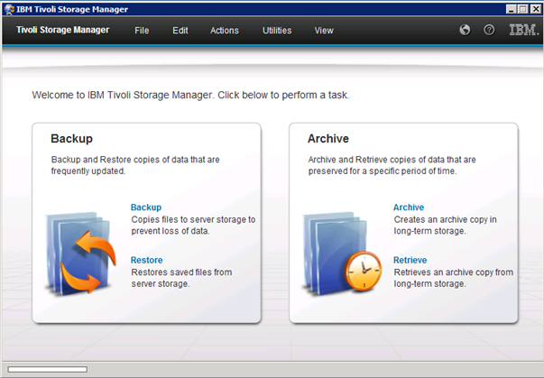Click the IBM logo

coord(522,30)
